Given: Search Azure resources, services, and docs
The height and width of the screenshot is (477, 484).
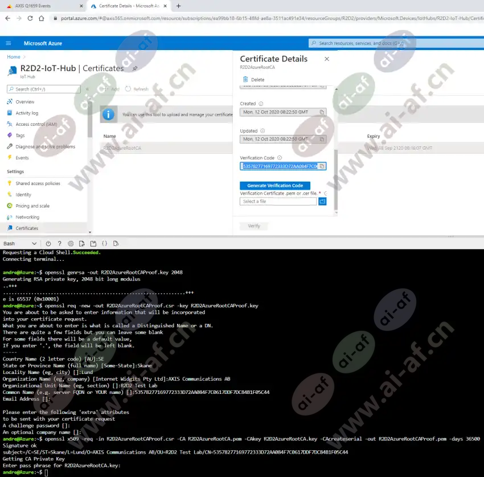Looking at the screenshot, I should pyautogui.click(x=396, y=43).
